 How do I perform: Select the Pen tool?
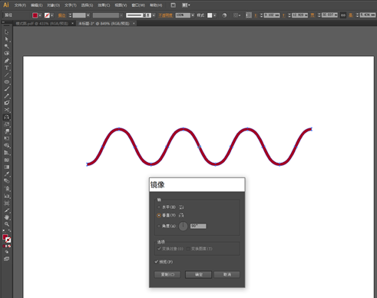coord(7,61)
